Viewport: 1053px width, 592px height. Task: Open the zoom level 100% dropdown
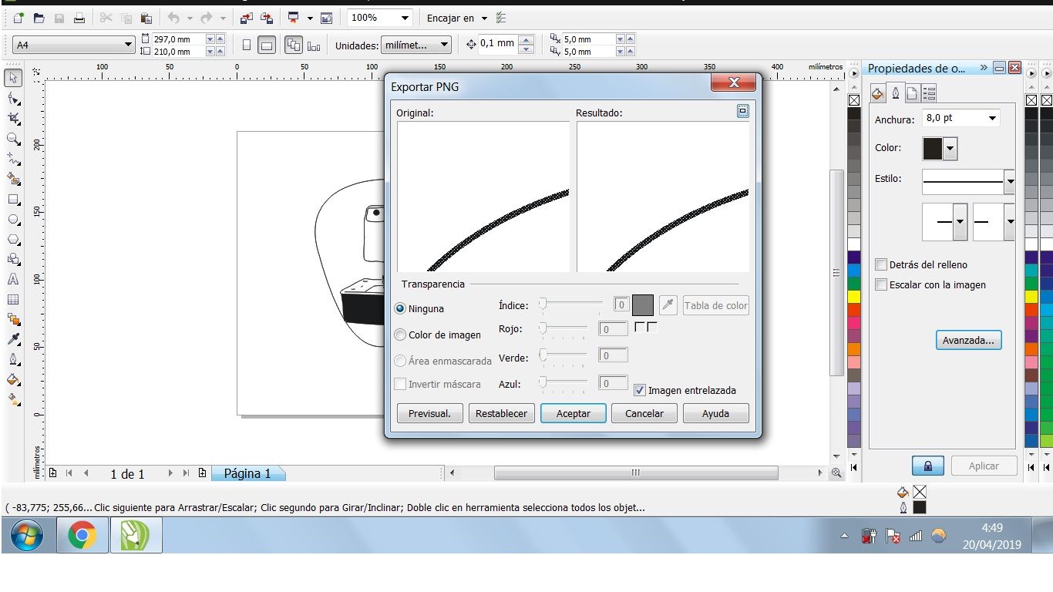405,18
